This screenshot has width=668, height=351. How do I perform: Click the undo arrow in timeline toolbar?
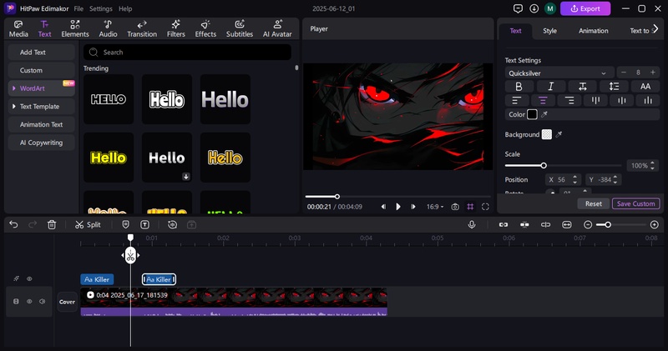(13, 224)
